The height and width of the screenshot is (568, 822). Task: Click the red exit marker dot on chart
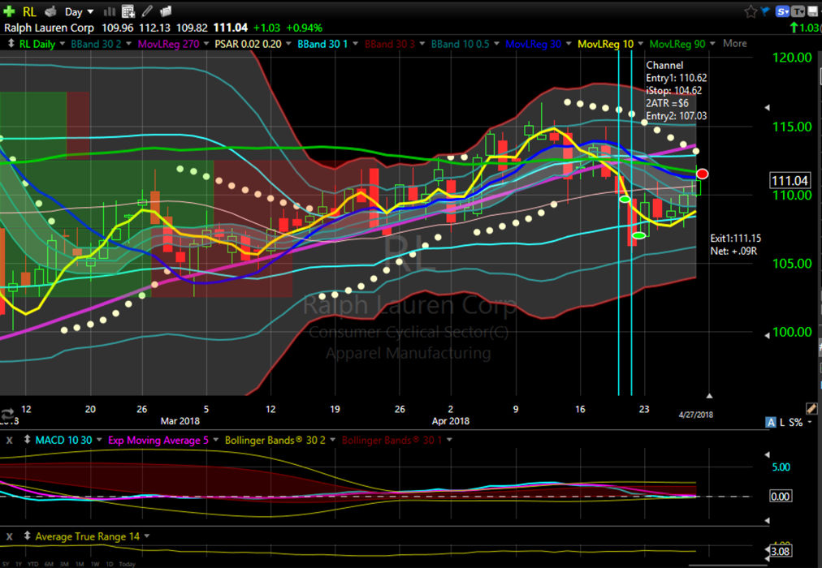pos(702,174)
